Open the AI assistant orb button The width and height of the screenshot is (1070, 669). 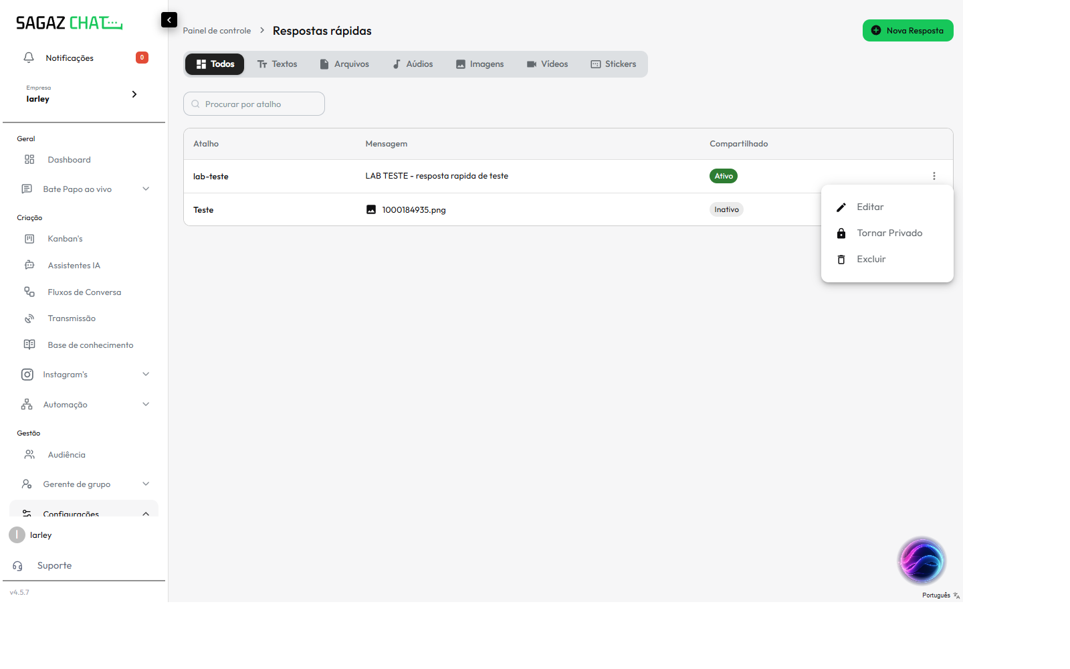(x=922, y=561)
